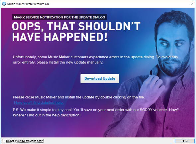Click the Download Update button
The width and height of the screenshot is (196, 144).
(100, 78)
